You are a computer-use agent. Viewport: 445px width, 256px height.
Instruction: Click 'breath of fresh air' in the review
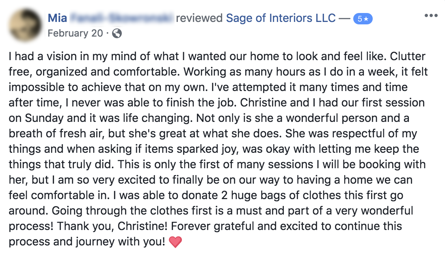(x=55, y=134)
